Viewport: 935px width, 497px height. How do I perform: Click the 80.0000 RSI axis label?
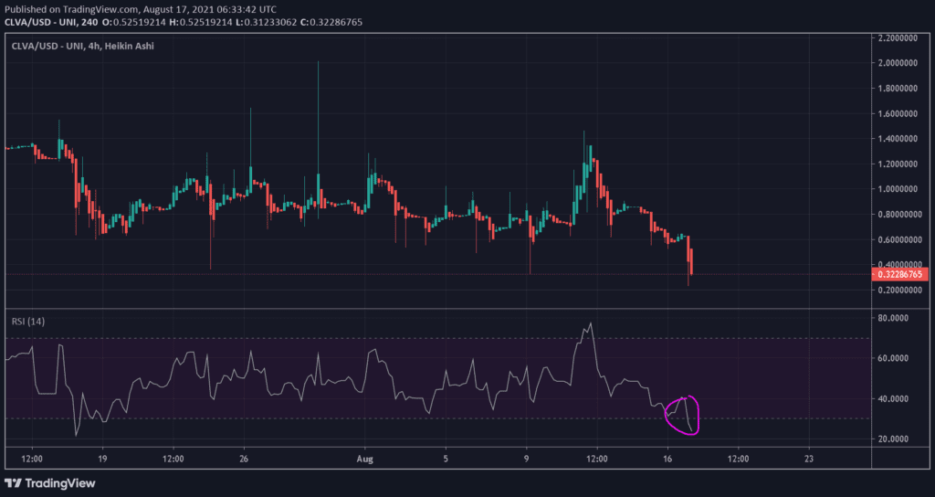tap(892, 318)
